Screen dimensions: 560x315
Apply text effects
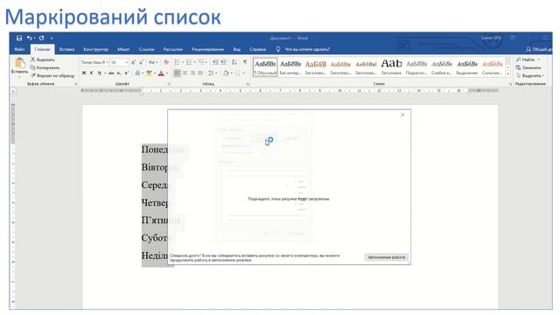click(137, 73)
